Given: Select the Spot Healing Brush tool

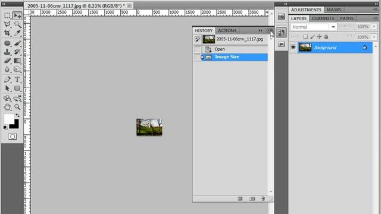Looking at the screenshot, I should click(x=7, y=43).
